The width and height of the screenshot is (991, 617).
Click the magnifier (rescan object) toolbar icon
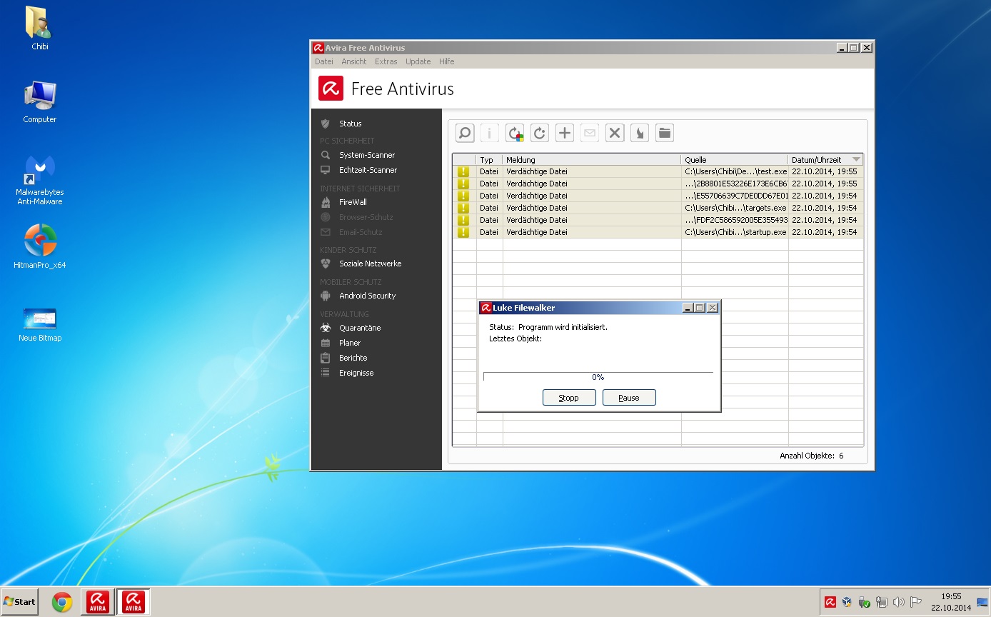coord(465,133)
